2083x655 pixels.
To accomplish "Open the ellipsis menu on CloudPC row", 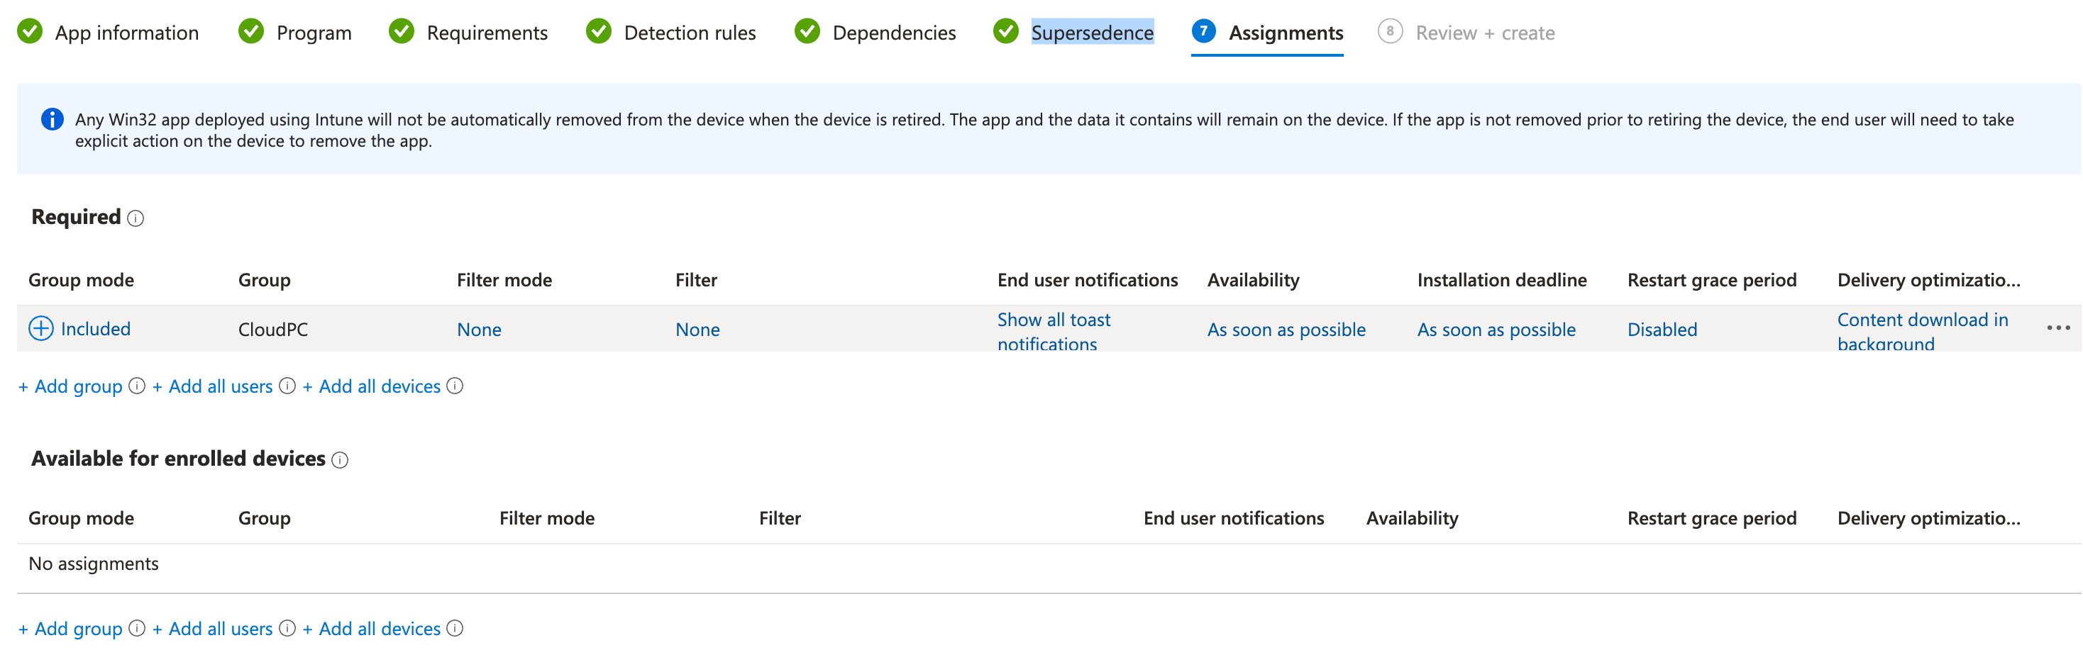I will coord(2058,328).
